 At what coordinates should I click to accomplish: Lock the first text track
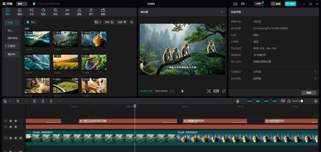click(10, 121)
